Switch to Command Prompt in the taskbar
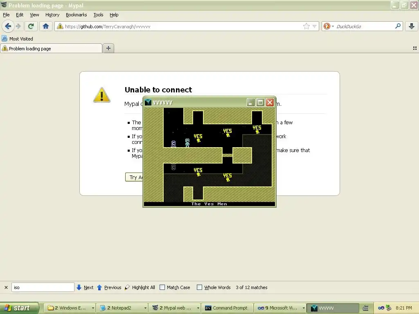 click(x=227, y=308)
